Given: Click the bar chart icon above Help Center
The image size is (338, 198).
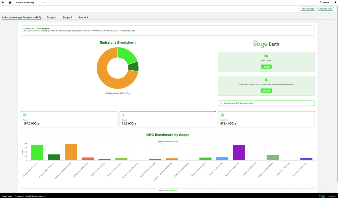Looking at the screenshot, I should point(266,56).
